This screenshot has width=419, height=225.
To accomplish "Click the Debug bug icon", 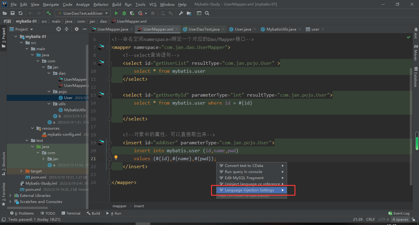I will (124, 13).
